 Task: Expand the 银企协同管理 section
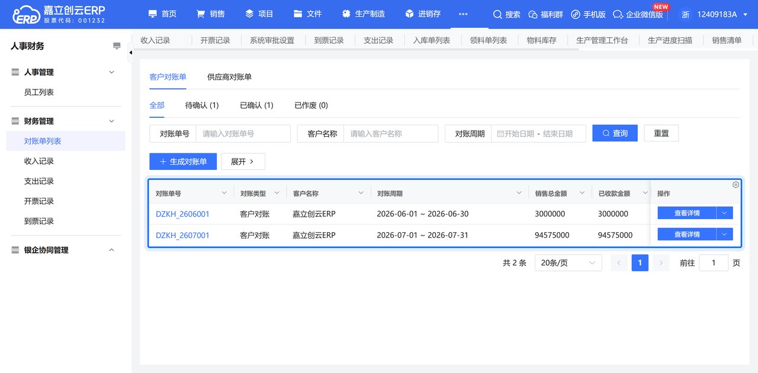(111, 250)
